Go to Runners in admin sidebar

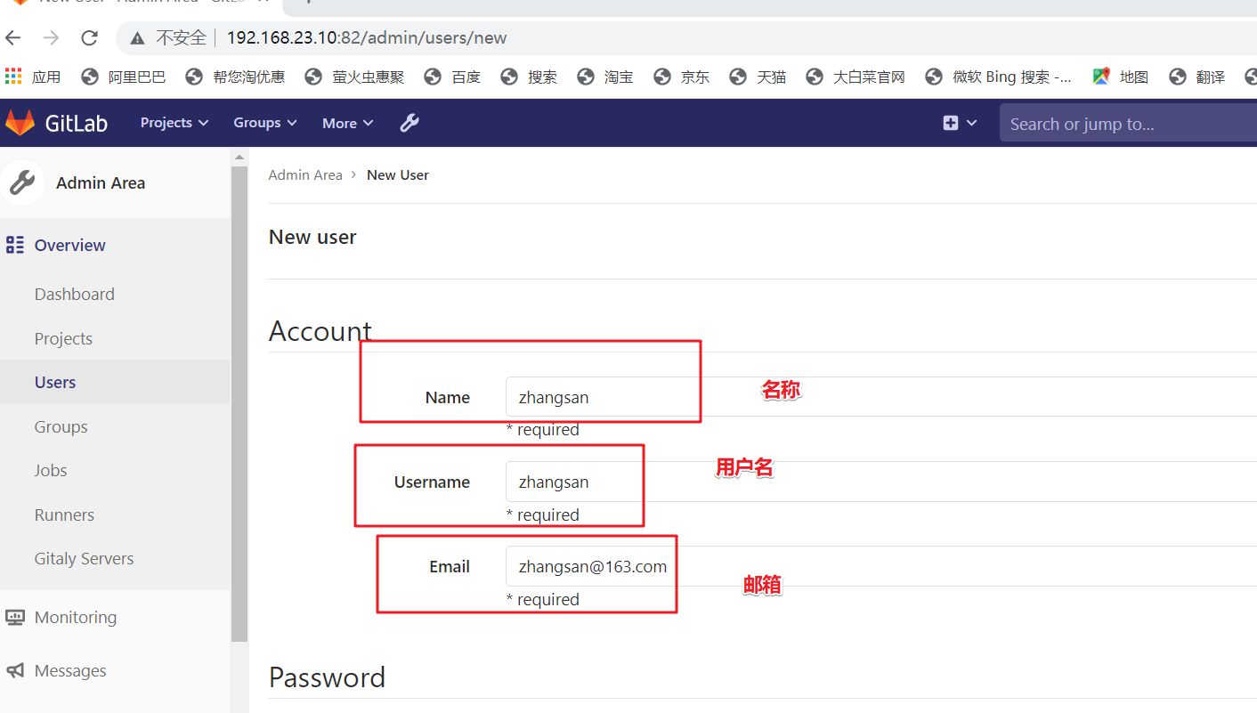click(x=64, y=514)
